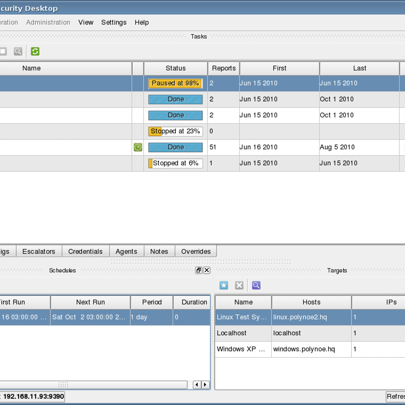Switch to the Overrides tab
Image resolution: width=405 pixels, height=405 pixels.
[x=196, y=251]
